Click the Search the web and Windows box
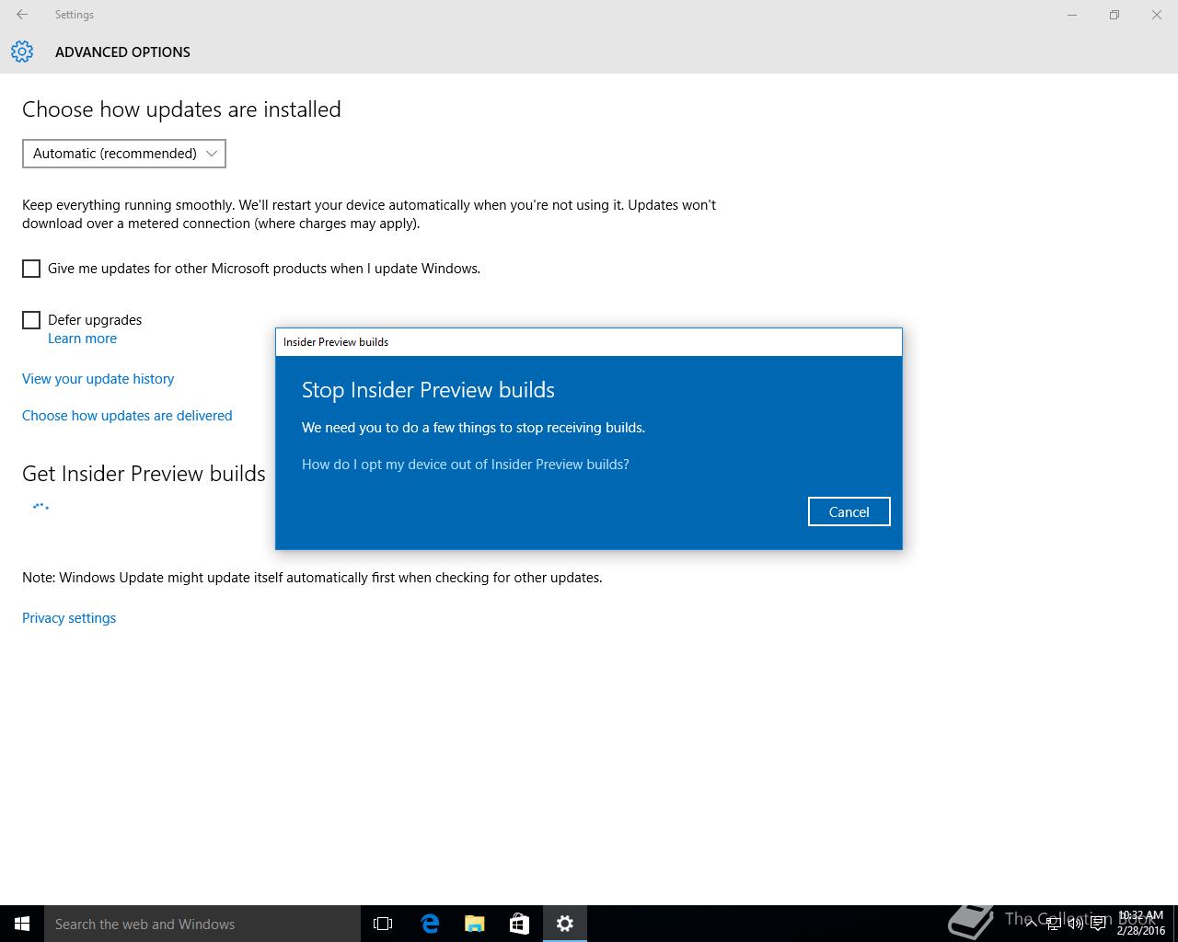 point(202,924)
